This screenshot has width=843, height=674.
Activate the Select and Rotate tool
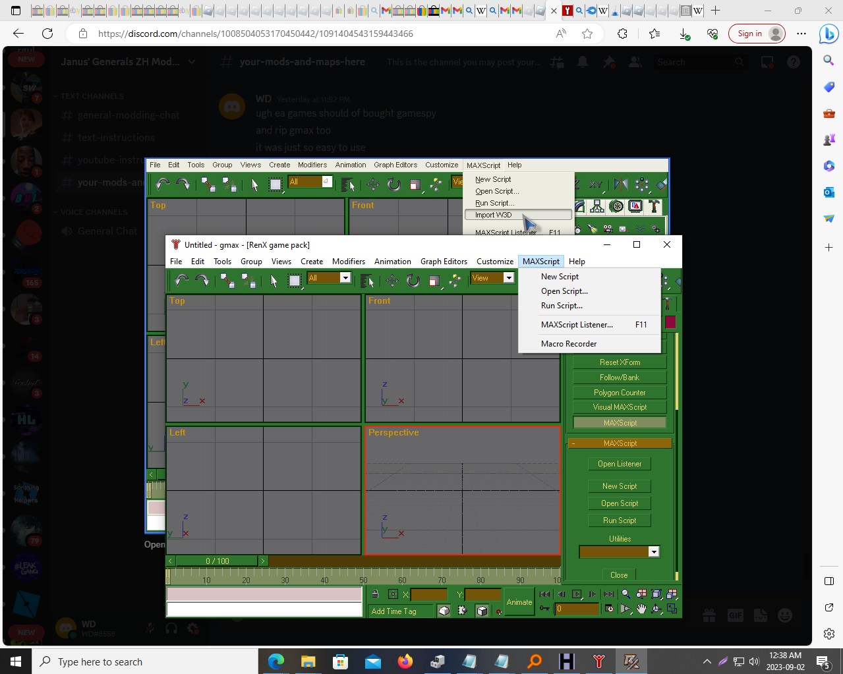pyautogui.click(x=413, y=281)
